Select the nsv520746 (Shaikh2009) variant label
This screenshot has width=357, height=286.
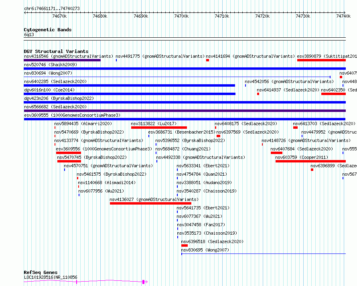[x=51, y=65]
